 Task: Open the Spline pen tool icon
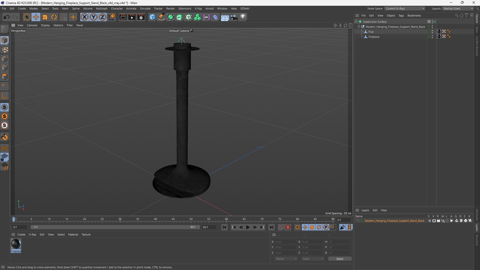161,17
